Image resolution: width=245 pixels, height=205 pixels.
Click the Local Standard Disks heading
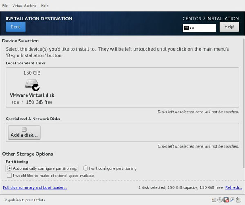tap(26, 63)
